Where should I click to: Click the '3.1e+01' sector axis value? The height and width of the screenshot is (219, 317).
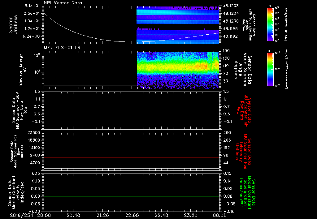coord(32,6)
